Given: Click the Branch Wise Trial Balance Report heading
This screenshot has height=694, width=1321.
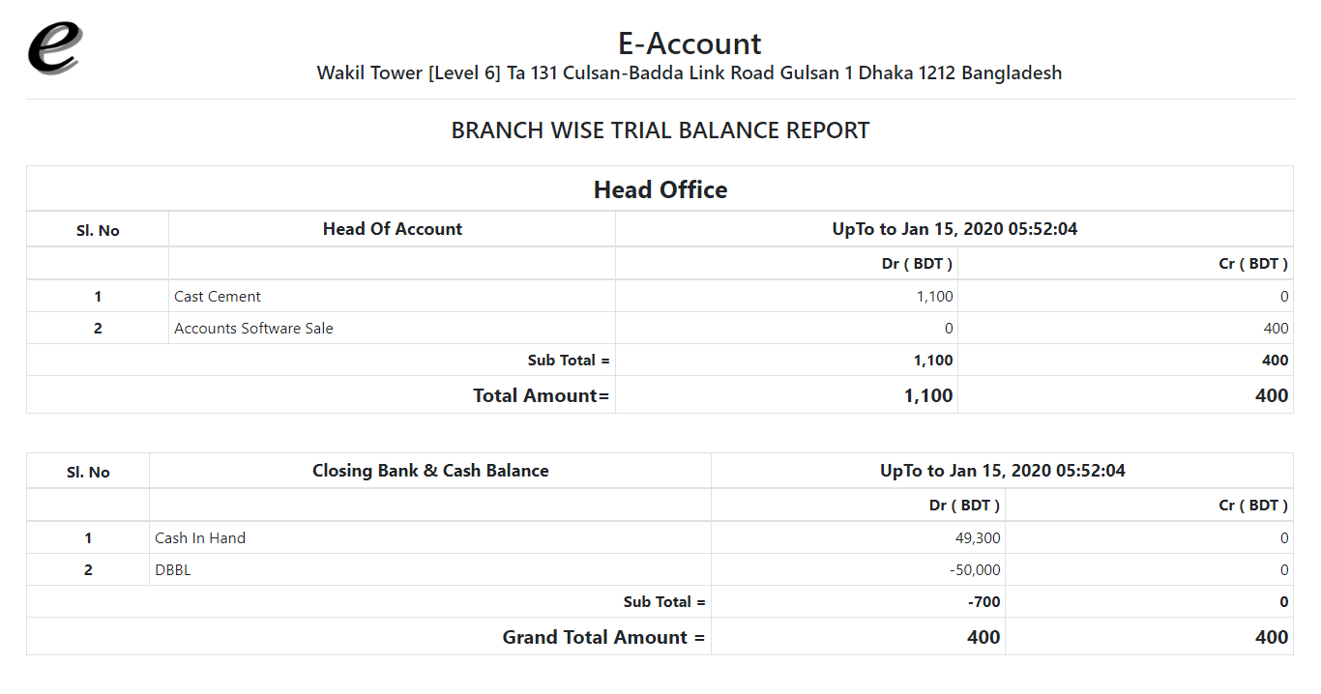Looking at the screenshot, I should click(x=660, y=130).
